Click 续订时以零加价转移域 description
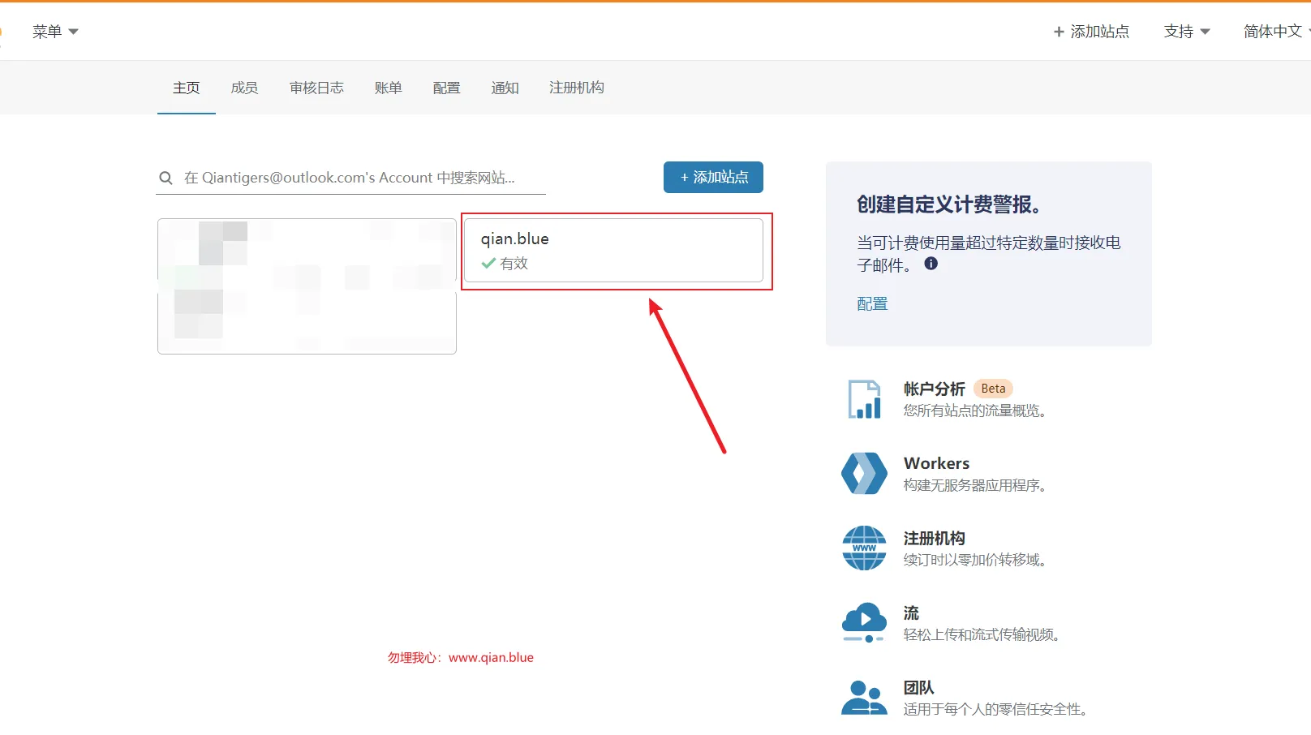Viewport: 1311px width, 735px height. click(x=975, y=560)
